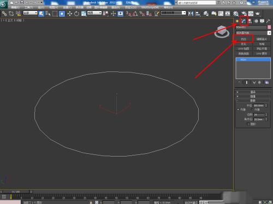
Task: Open the Create command panel tab
Action: coord(237,21)
